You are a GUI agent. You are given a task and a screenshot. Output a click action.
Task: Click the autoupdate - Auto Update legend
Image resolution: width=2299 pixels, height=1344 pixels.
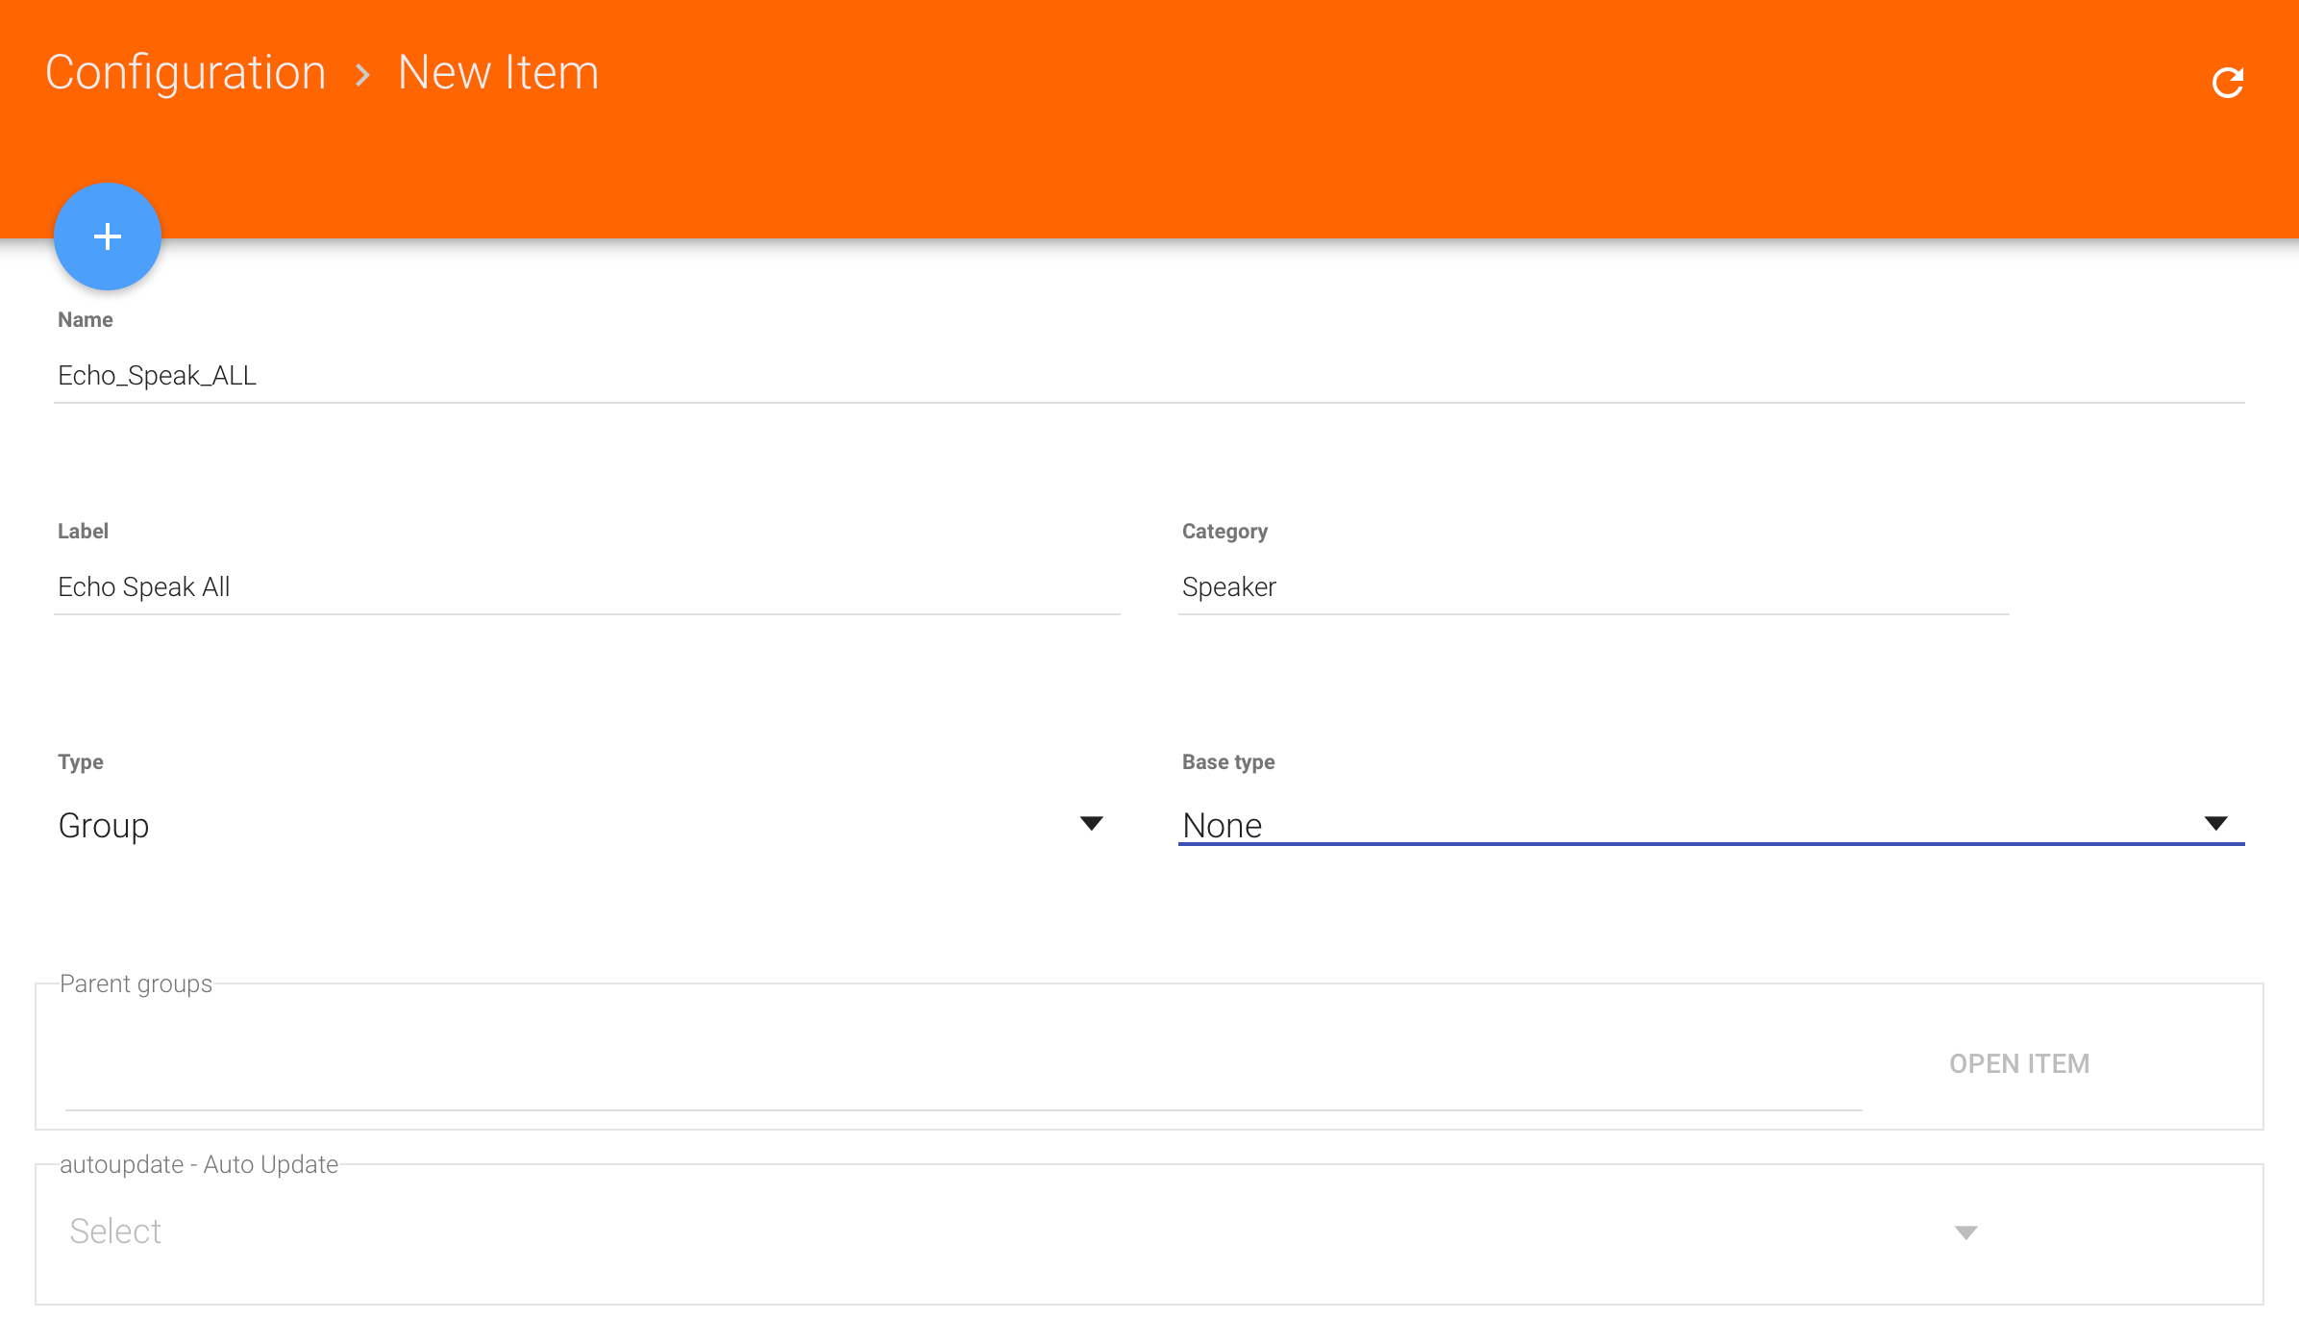click(199, 1164)
